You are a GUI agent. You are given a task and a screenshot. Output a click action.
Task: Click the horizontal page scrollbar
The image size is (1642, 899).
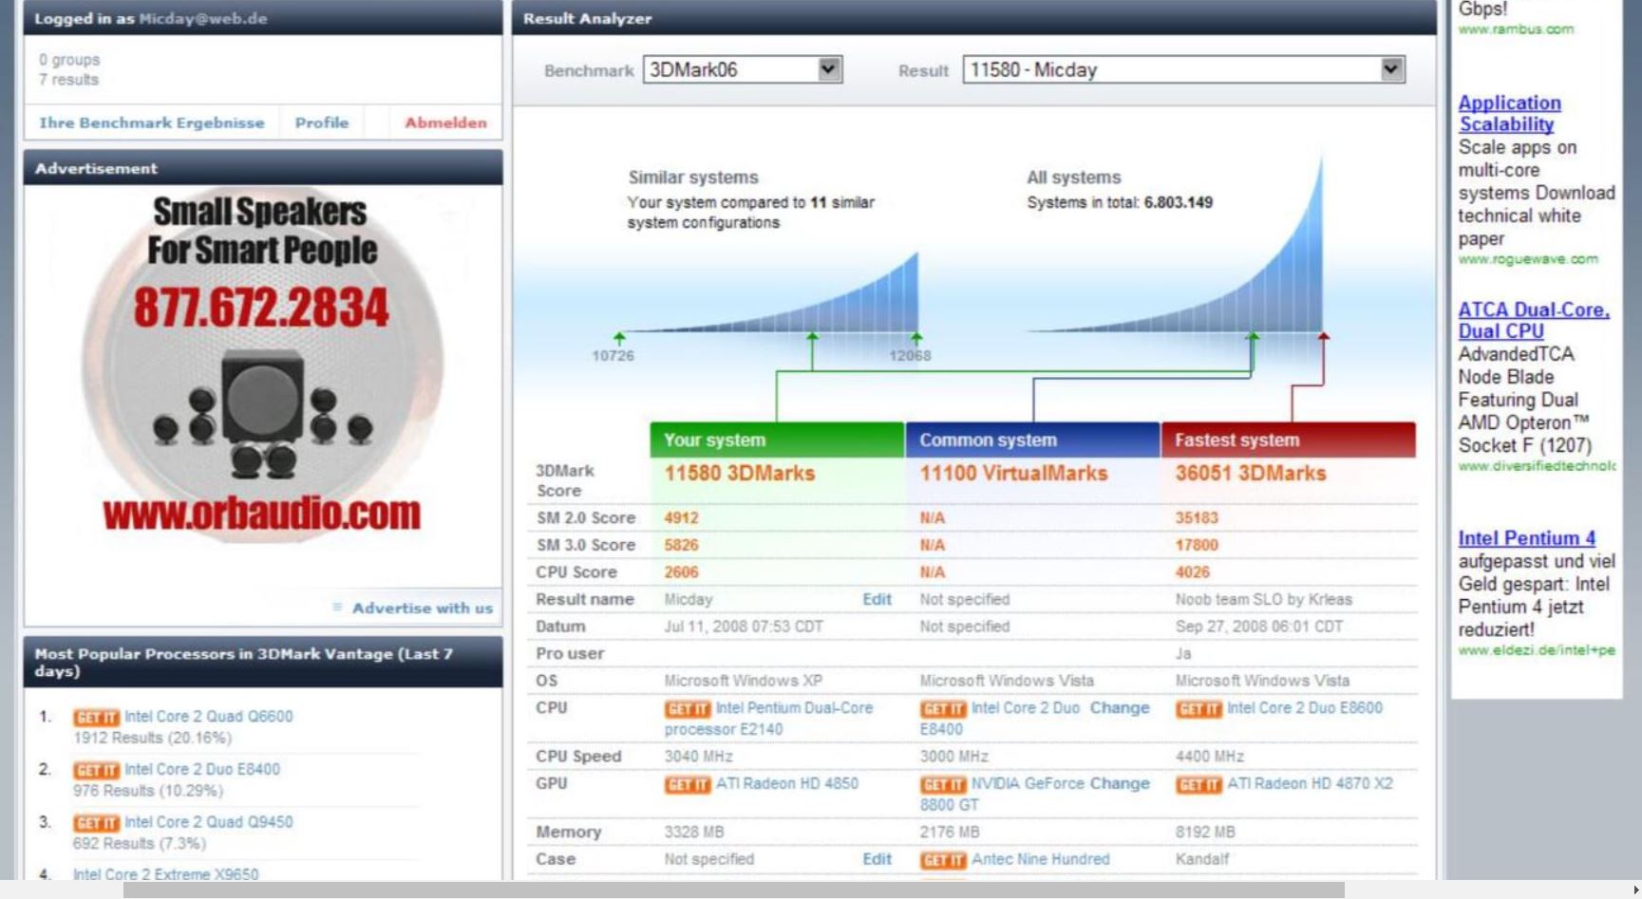click(733, 890)
